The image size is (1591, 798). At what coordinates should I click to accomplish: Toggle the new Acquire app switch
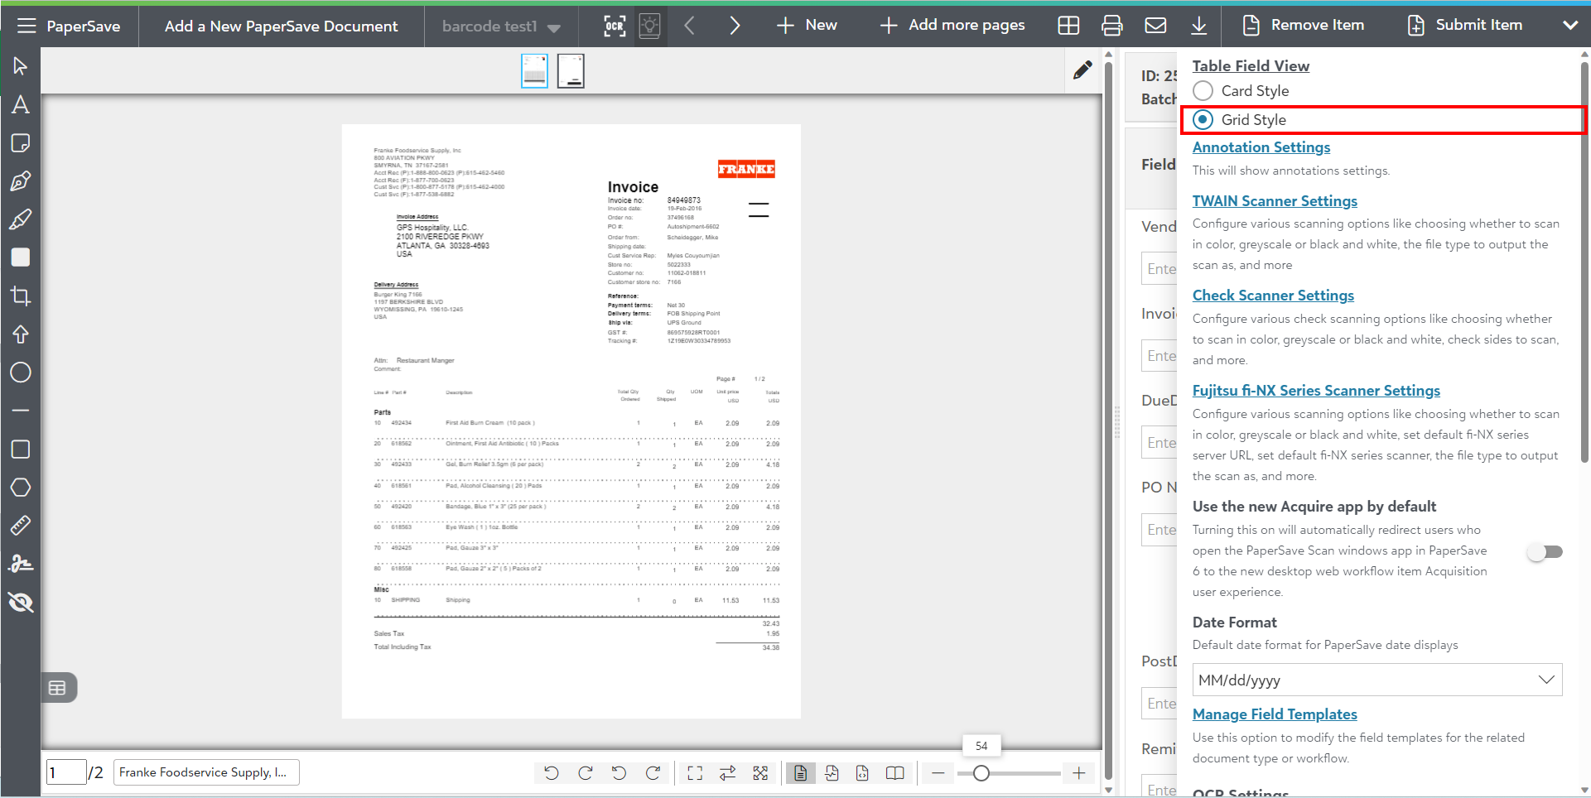1545,552
